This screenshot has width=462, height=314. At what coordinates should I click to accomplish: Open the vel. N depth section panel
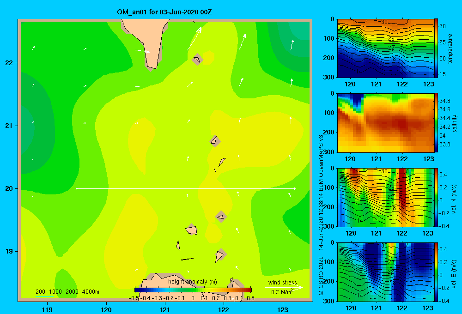pyautogui.click(x=385, y=197)
